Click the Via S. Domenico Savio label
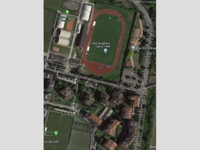Viewport: 200px width, 150px height. [x=86, y=124]
